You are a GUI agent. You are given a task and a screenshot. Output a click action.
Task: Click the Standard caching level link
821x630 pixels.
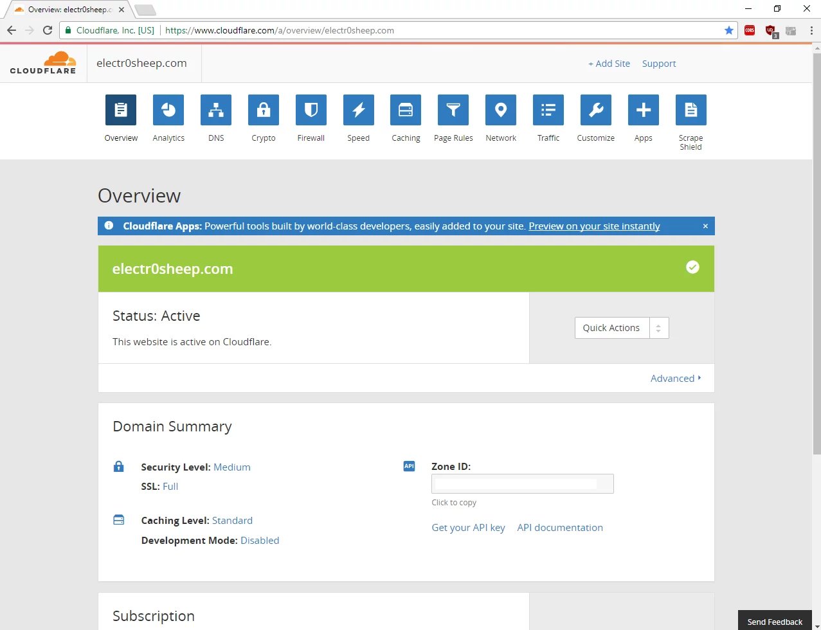232,520
